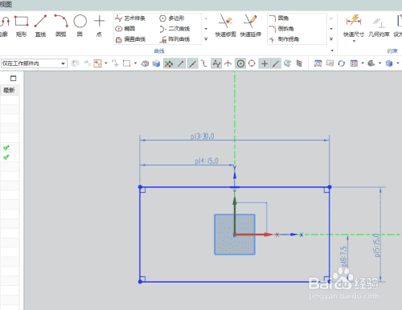The height and width of the screenshot is (310, 402).
Task: Select the Circle (圆) sketch tool
Action: 80,26
